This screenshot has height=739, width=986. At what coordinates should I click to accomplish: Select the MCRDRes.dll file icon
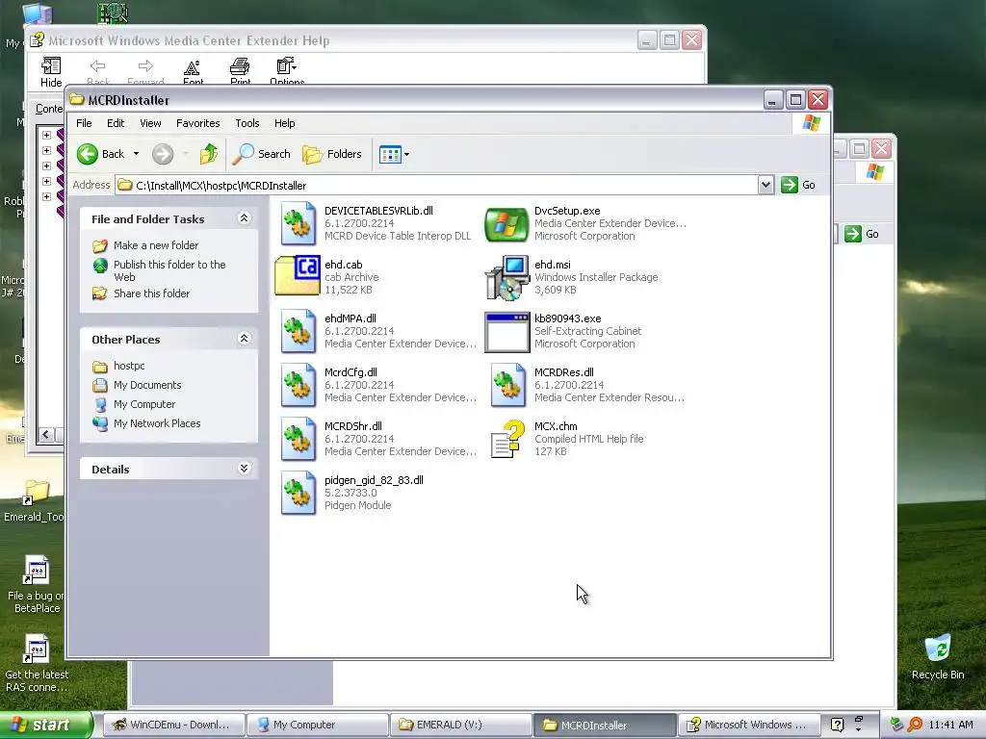pos(508,385)
